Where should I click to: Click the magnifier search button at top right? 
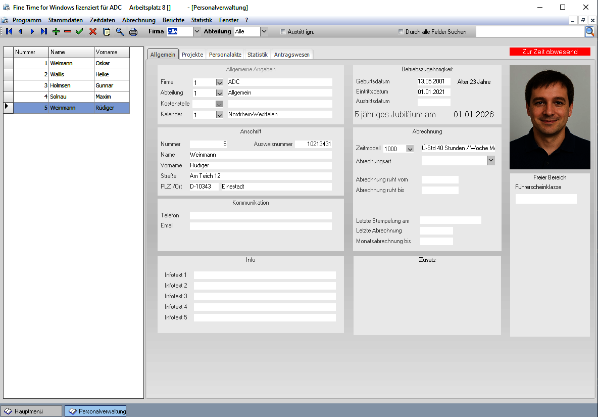click(589, 32)
